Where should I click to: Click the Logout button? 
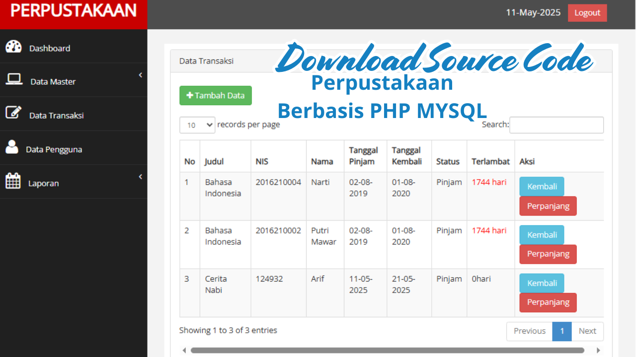587,13
